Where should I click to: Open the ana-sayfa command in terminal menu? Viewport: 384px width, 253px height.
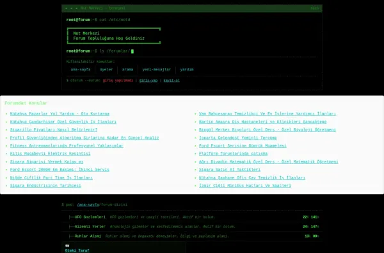tap(81, 70)
